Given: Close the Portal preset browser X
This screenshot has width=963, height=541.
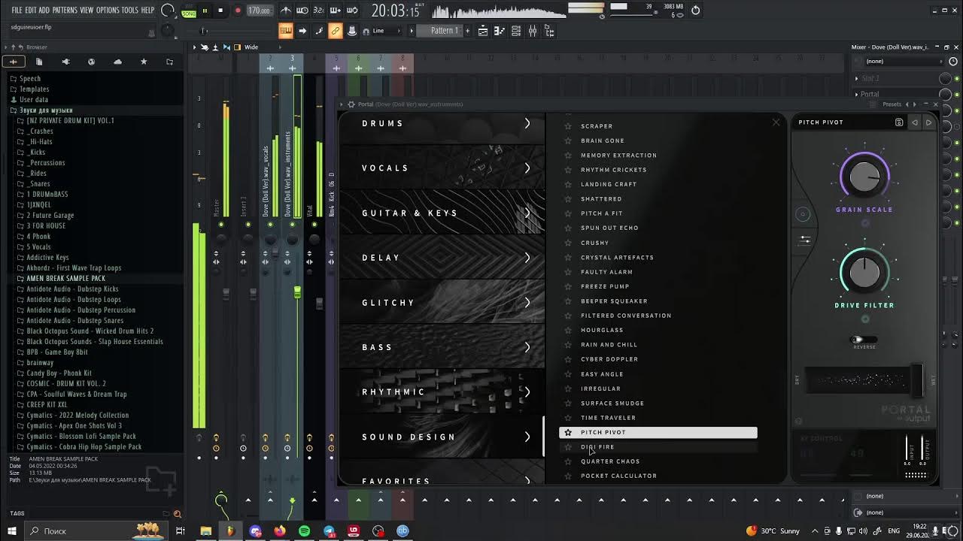Looking at the screenshot, I should [x=776, y=122].
